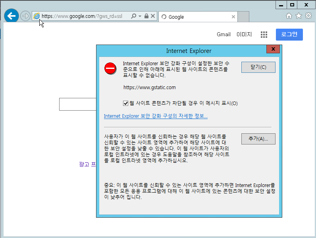Screen dimensions: 316x238
Task: Click the 닫기(C) button
Action: tap(258, 67)
